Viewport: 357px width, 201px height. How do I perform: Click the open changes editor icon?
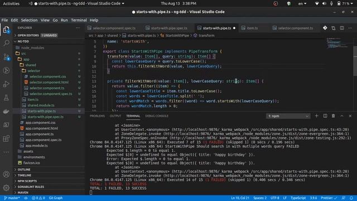click(334, 28)
